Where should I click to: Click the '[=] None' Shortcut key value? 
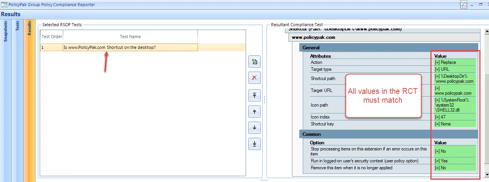455,124
